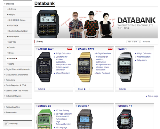The height and width of the screenshot is (129, 160).
Task: Click 10 Year Battery feature under DBC32C-3B
Action: click(x=62, y=111)
